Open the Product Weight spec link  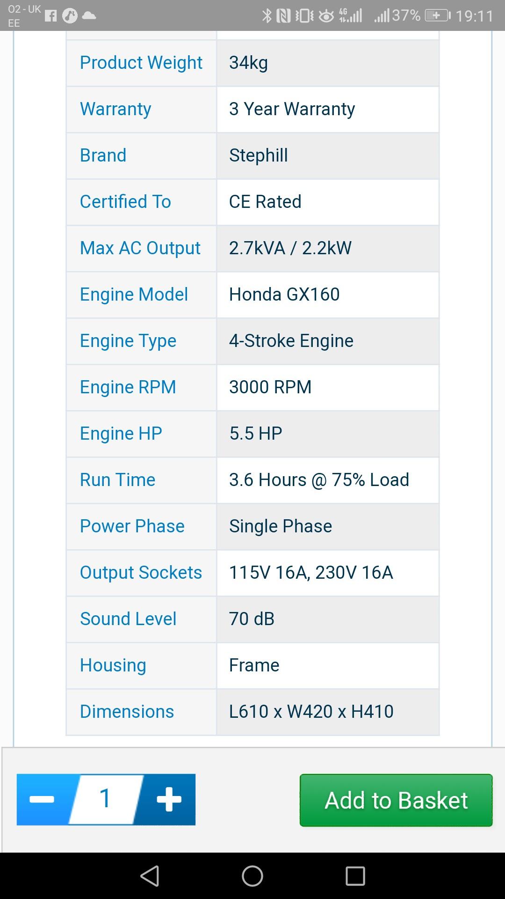click(x=141, y=63)
